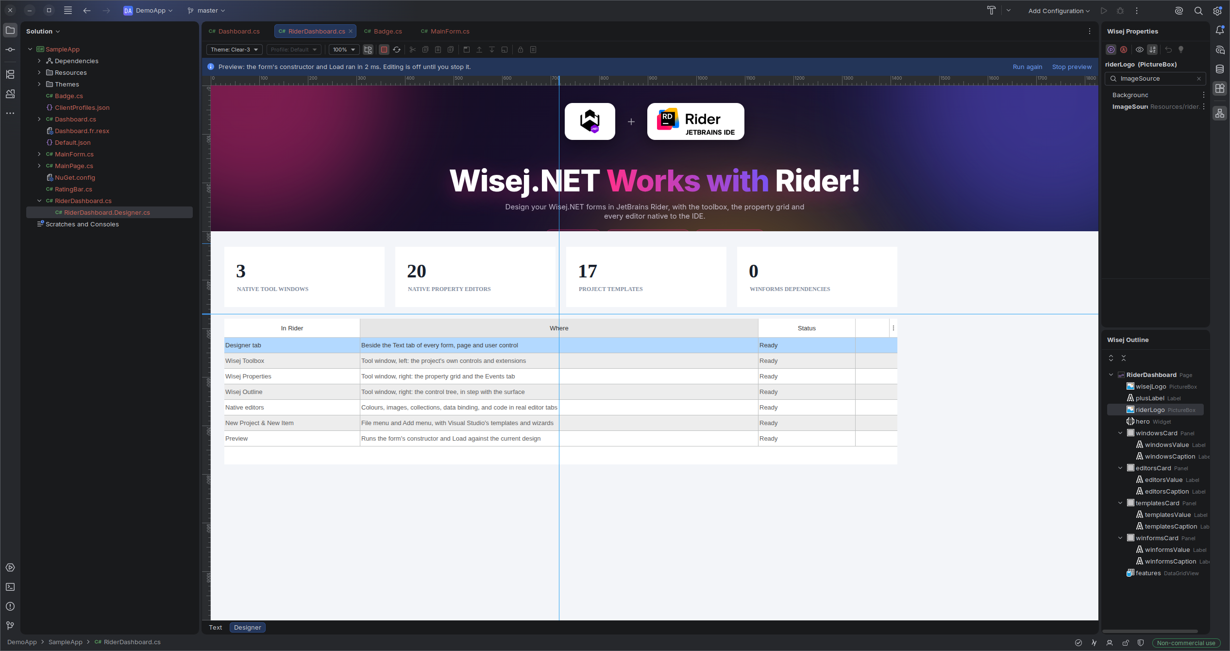The height and width of the screenshot is (651, 1230).
Task: Switch to the MainForm.cs tab
Action: [x=445, y=31]
